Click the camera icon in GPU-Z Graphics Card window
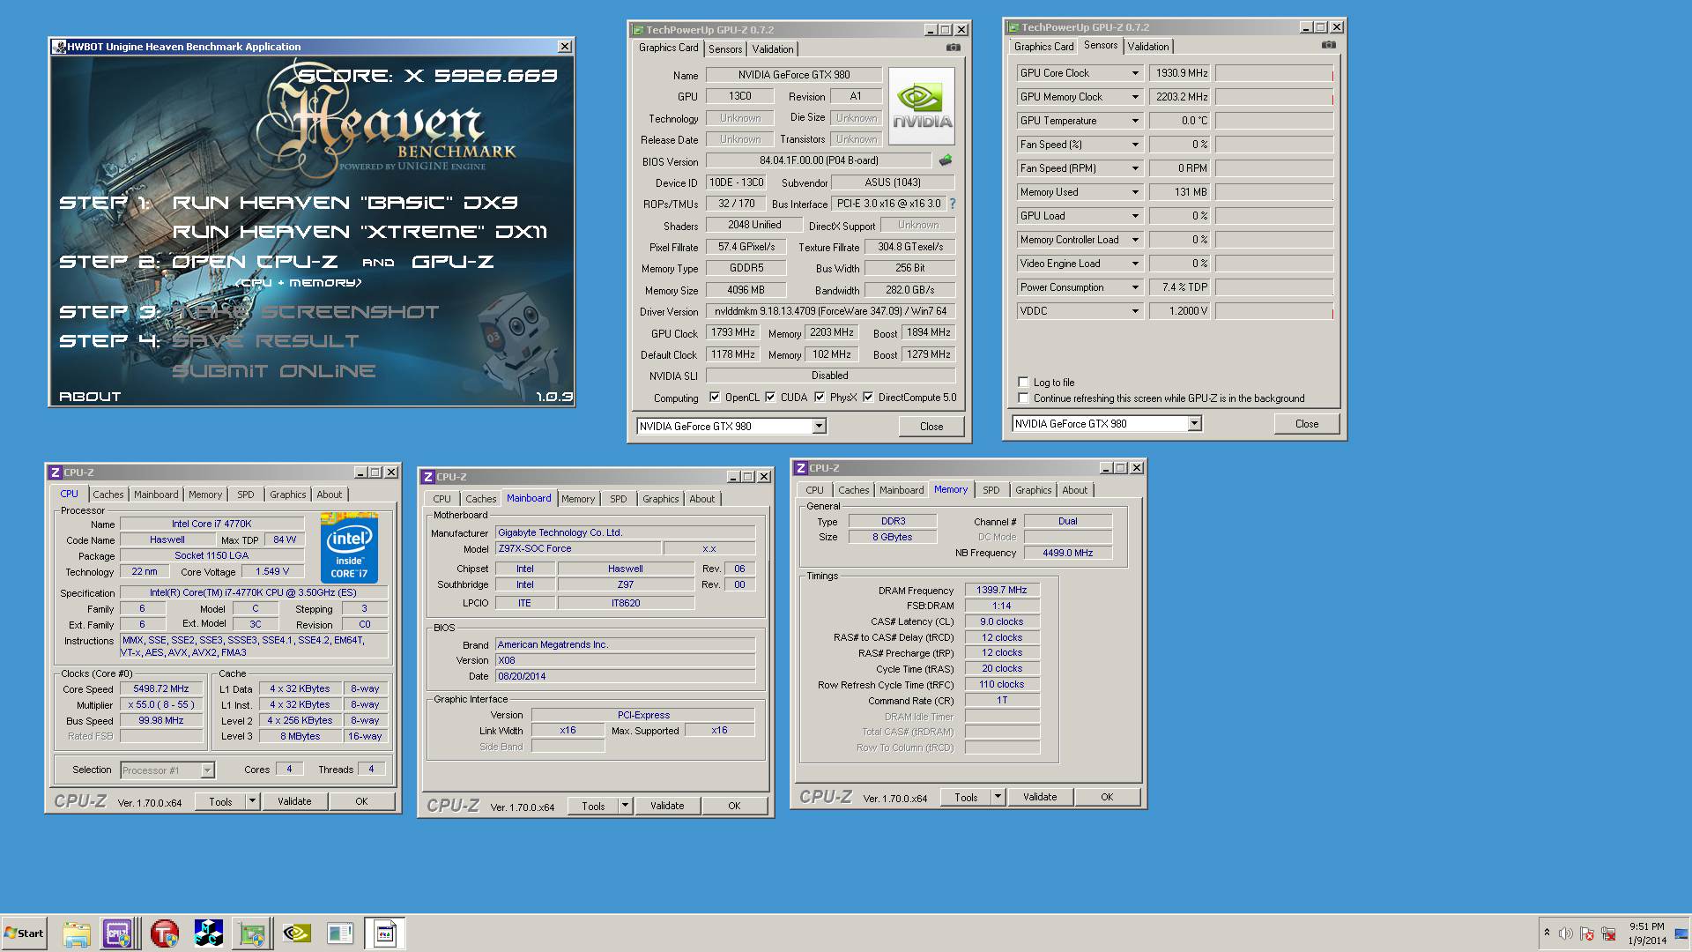 pyautogui.click(x=953, y=48)
